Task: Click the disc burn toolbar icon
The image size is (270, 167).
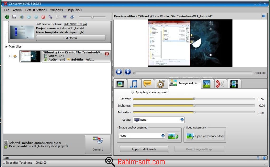Action: click(72, 17)
